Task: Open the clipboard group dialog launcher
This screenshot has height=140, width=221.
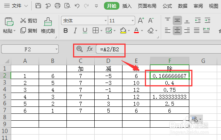Action: tap(56, 37)
